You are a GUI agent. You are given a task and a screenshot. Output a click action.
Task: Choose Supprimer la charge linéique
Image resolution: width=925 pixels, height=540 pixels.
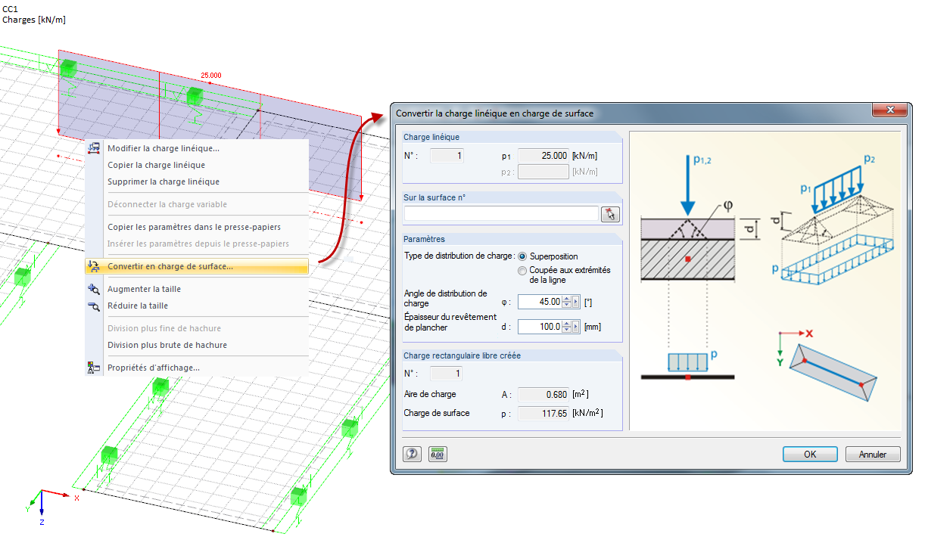[x=163, y=182]
